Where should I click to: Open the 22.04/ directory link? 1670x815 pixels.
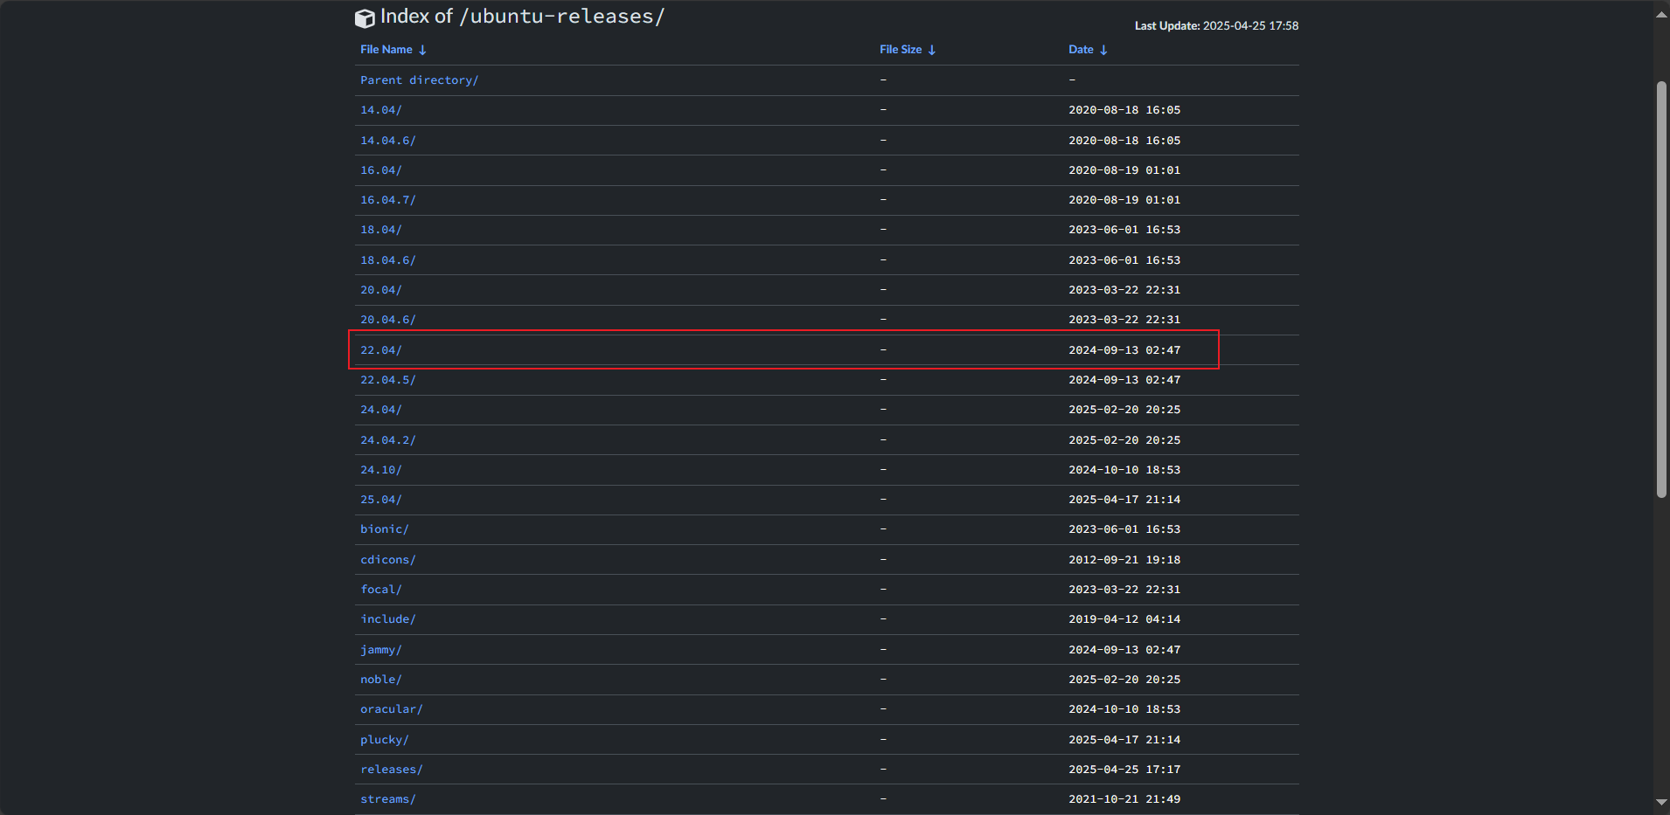pyautogui.click(x=380, y=350)
